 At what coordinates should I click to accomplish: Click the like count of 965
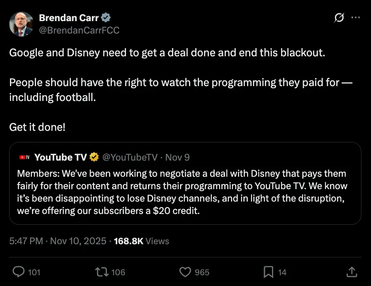click(x=201, y=272)
